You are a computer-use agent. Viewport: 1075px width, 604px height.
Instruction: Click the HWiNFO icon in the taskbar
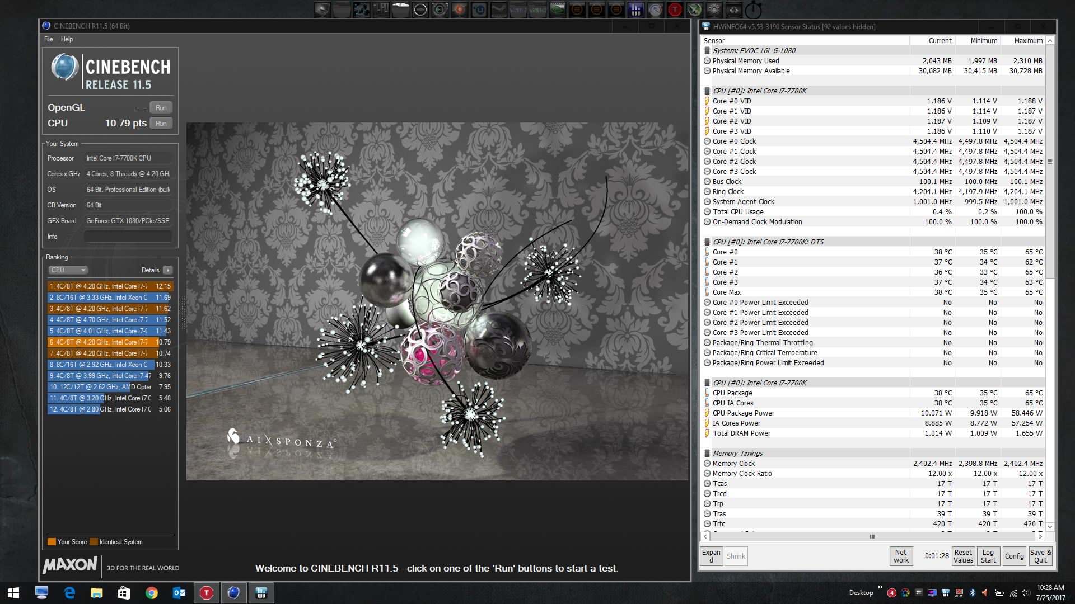[261, 593]
